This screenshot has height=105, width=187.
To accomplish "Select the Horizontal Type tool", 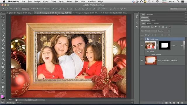I will coord(3,75).
